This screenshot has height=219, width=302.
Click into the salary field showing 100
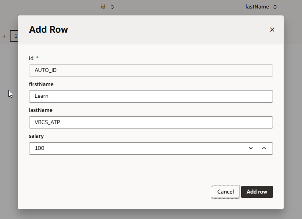137,148
